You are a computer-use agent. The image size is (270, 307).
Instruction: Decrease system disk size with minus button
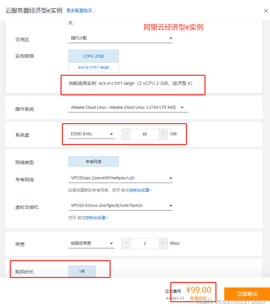click(x=126, y=134)
